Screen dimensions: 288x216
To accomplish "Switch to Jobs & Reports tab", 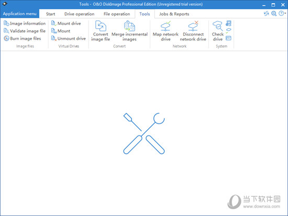I will [174, 14].
